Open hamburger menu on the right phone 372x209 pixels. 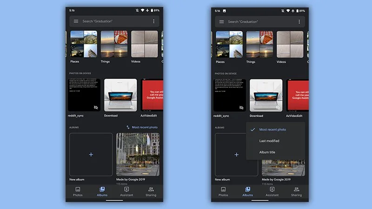click(x=221, y=21)
